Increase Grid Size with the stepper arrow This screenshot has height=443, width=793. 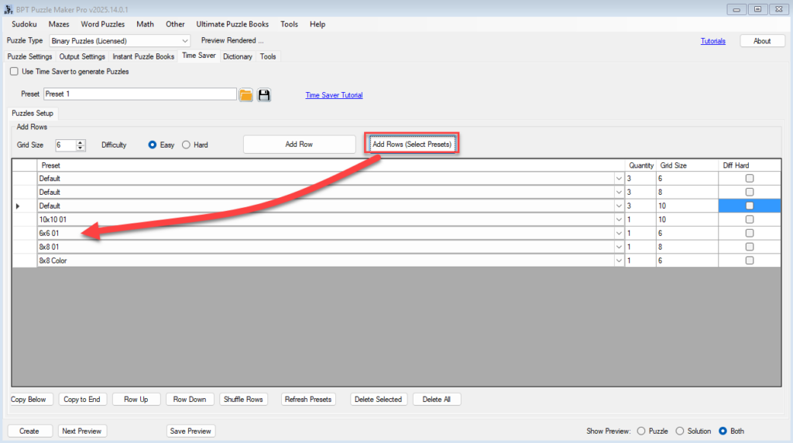click(81, 141)
